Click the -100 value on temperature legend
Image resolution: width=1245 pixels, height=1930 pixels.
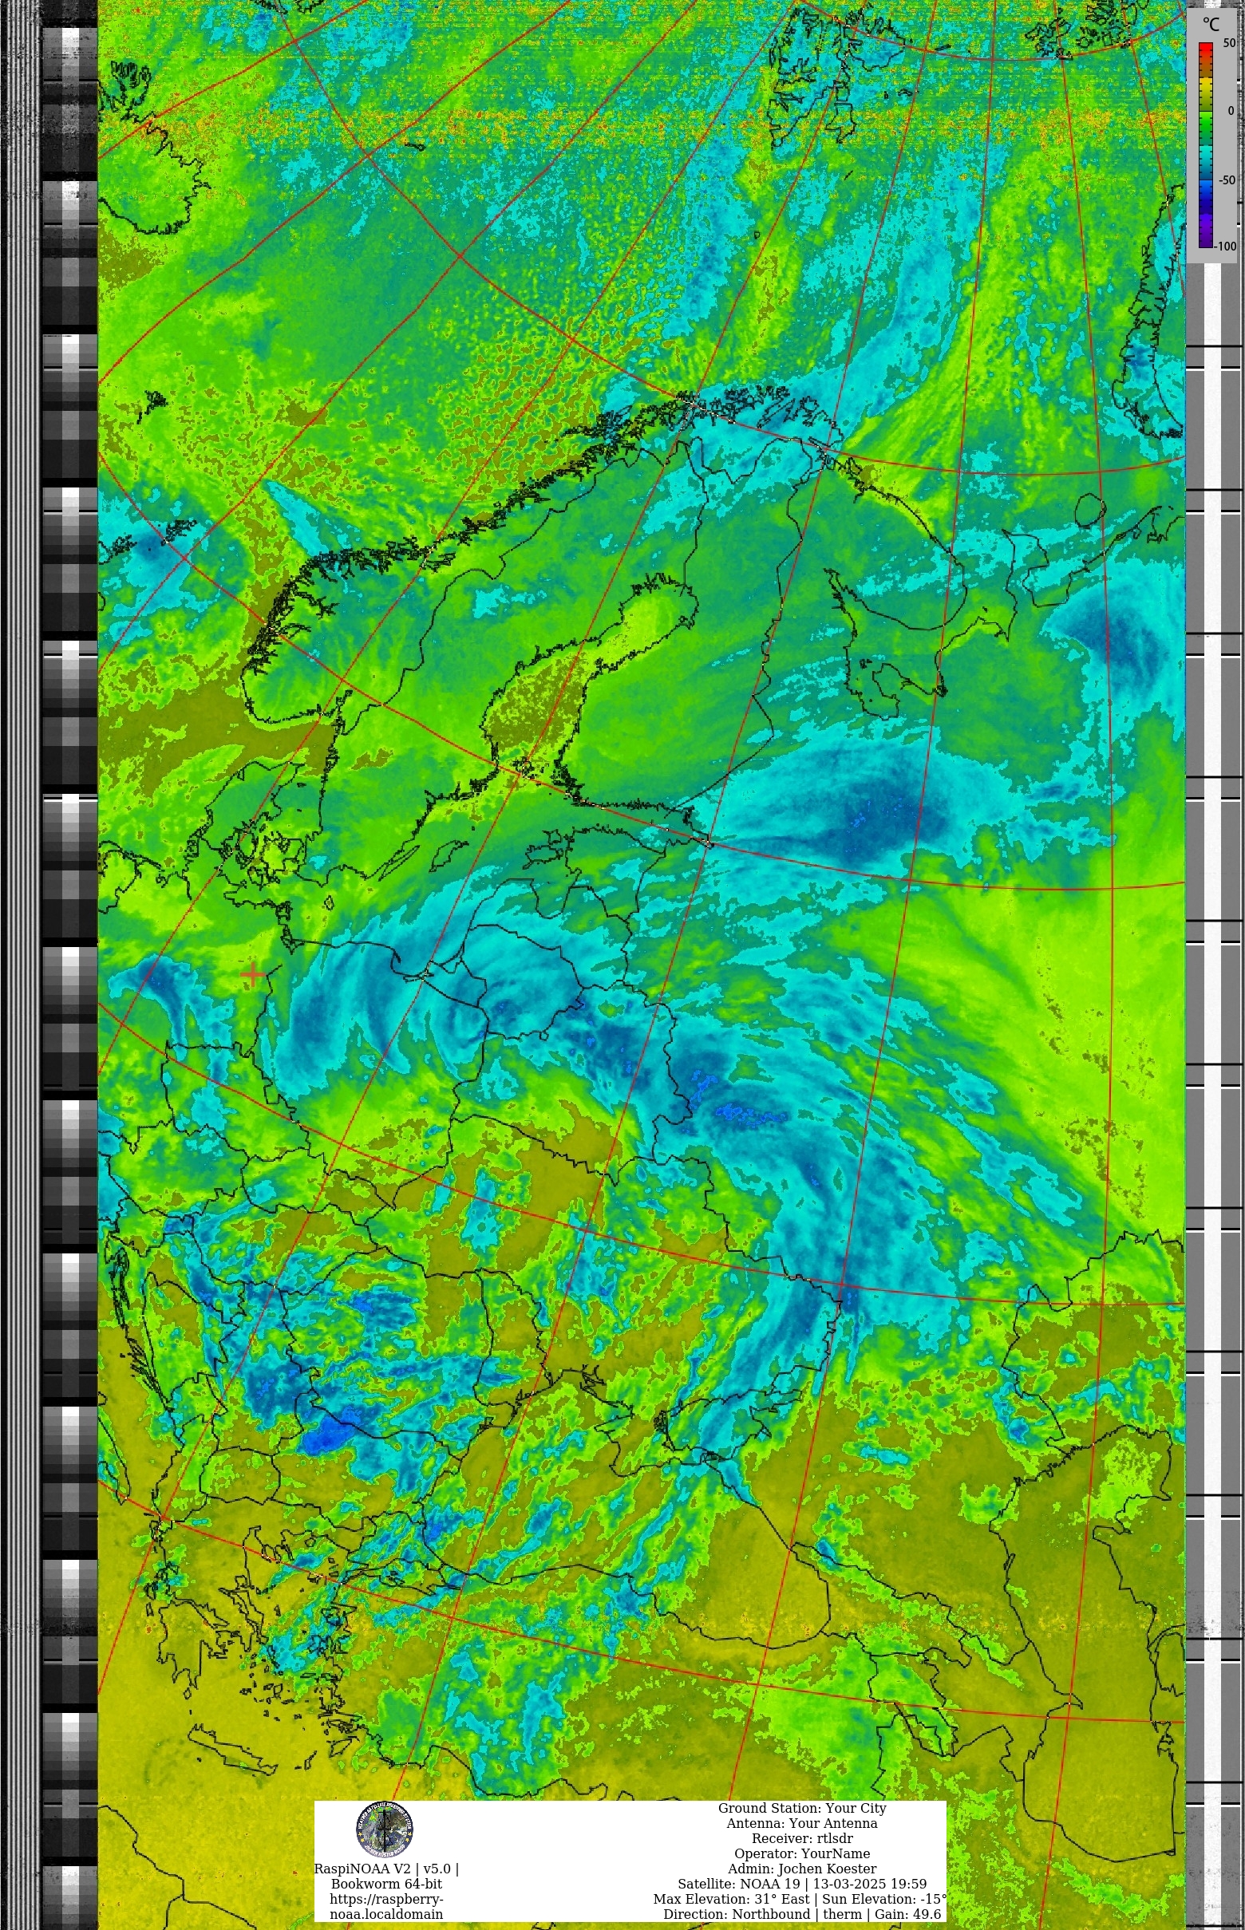click(1226, 247)
